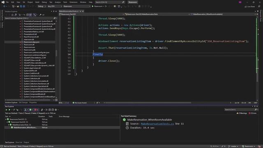Close the MakeReservationTests.cs editor tab
This screenshot has height=148, width=263.
(83, 11)
